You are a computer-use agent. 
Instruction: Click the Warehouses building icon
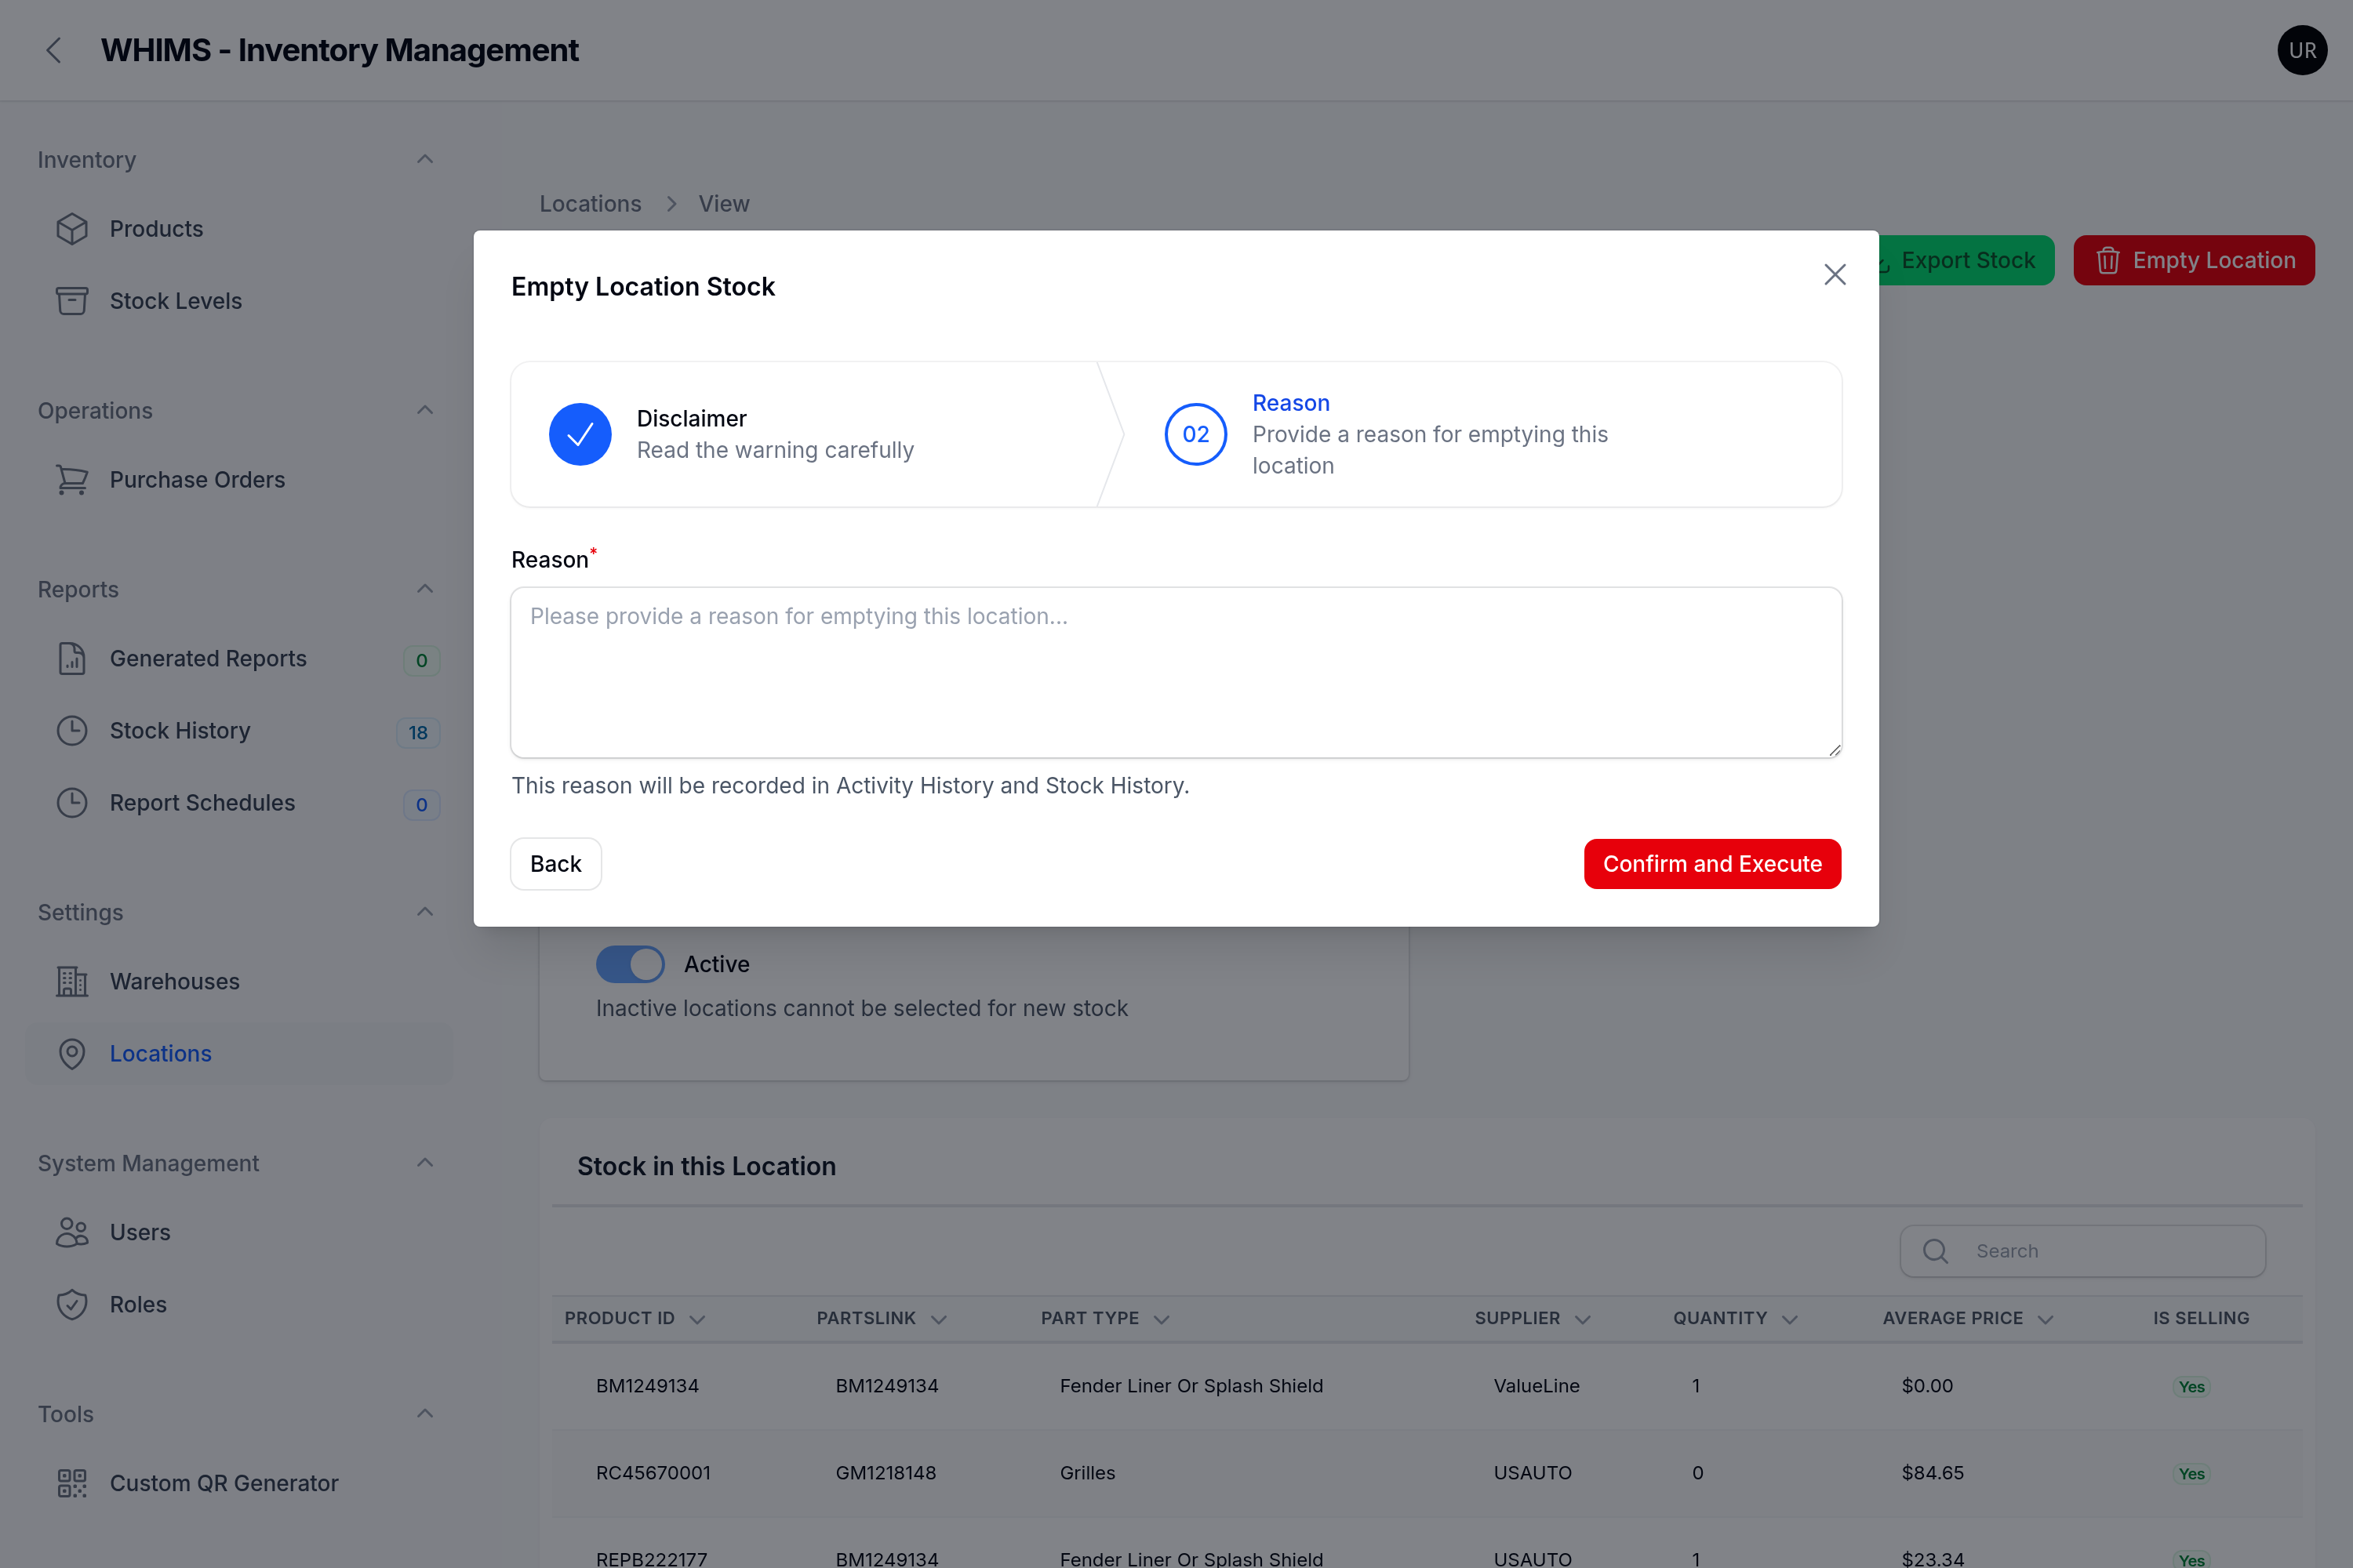72,981
